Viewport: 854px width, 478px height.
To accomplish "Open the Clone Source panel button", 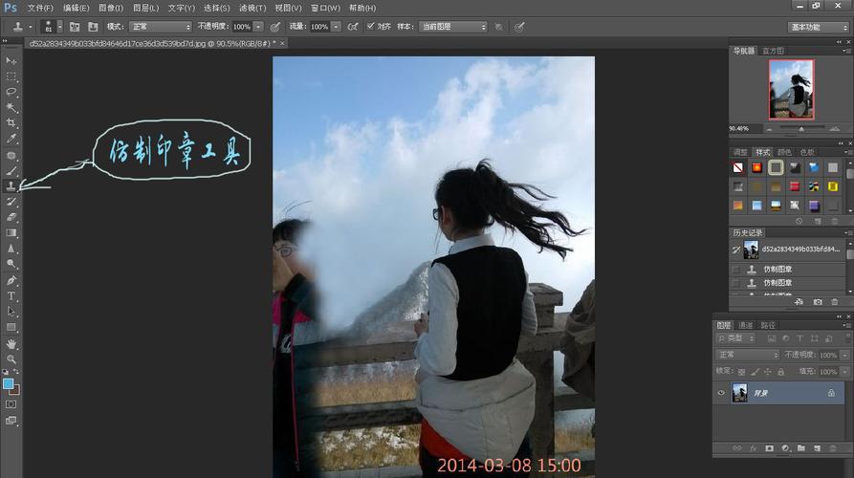I will point(93,27).
